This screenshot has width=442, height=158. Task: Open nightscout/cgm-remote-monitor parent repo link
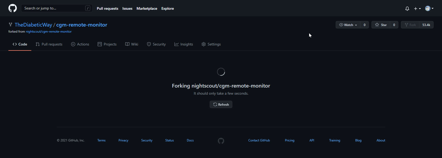[x=49, y=32]
